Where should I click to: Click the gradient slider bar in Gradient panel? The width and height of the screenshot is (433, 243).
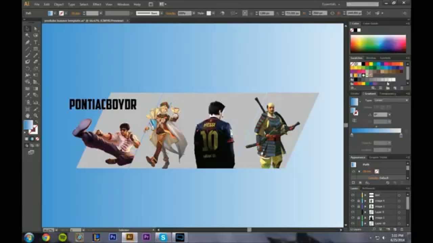point(376,131)
